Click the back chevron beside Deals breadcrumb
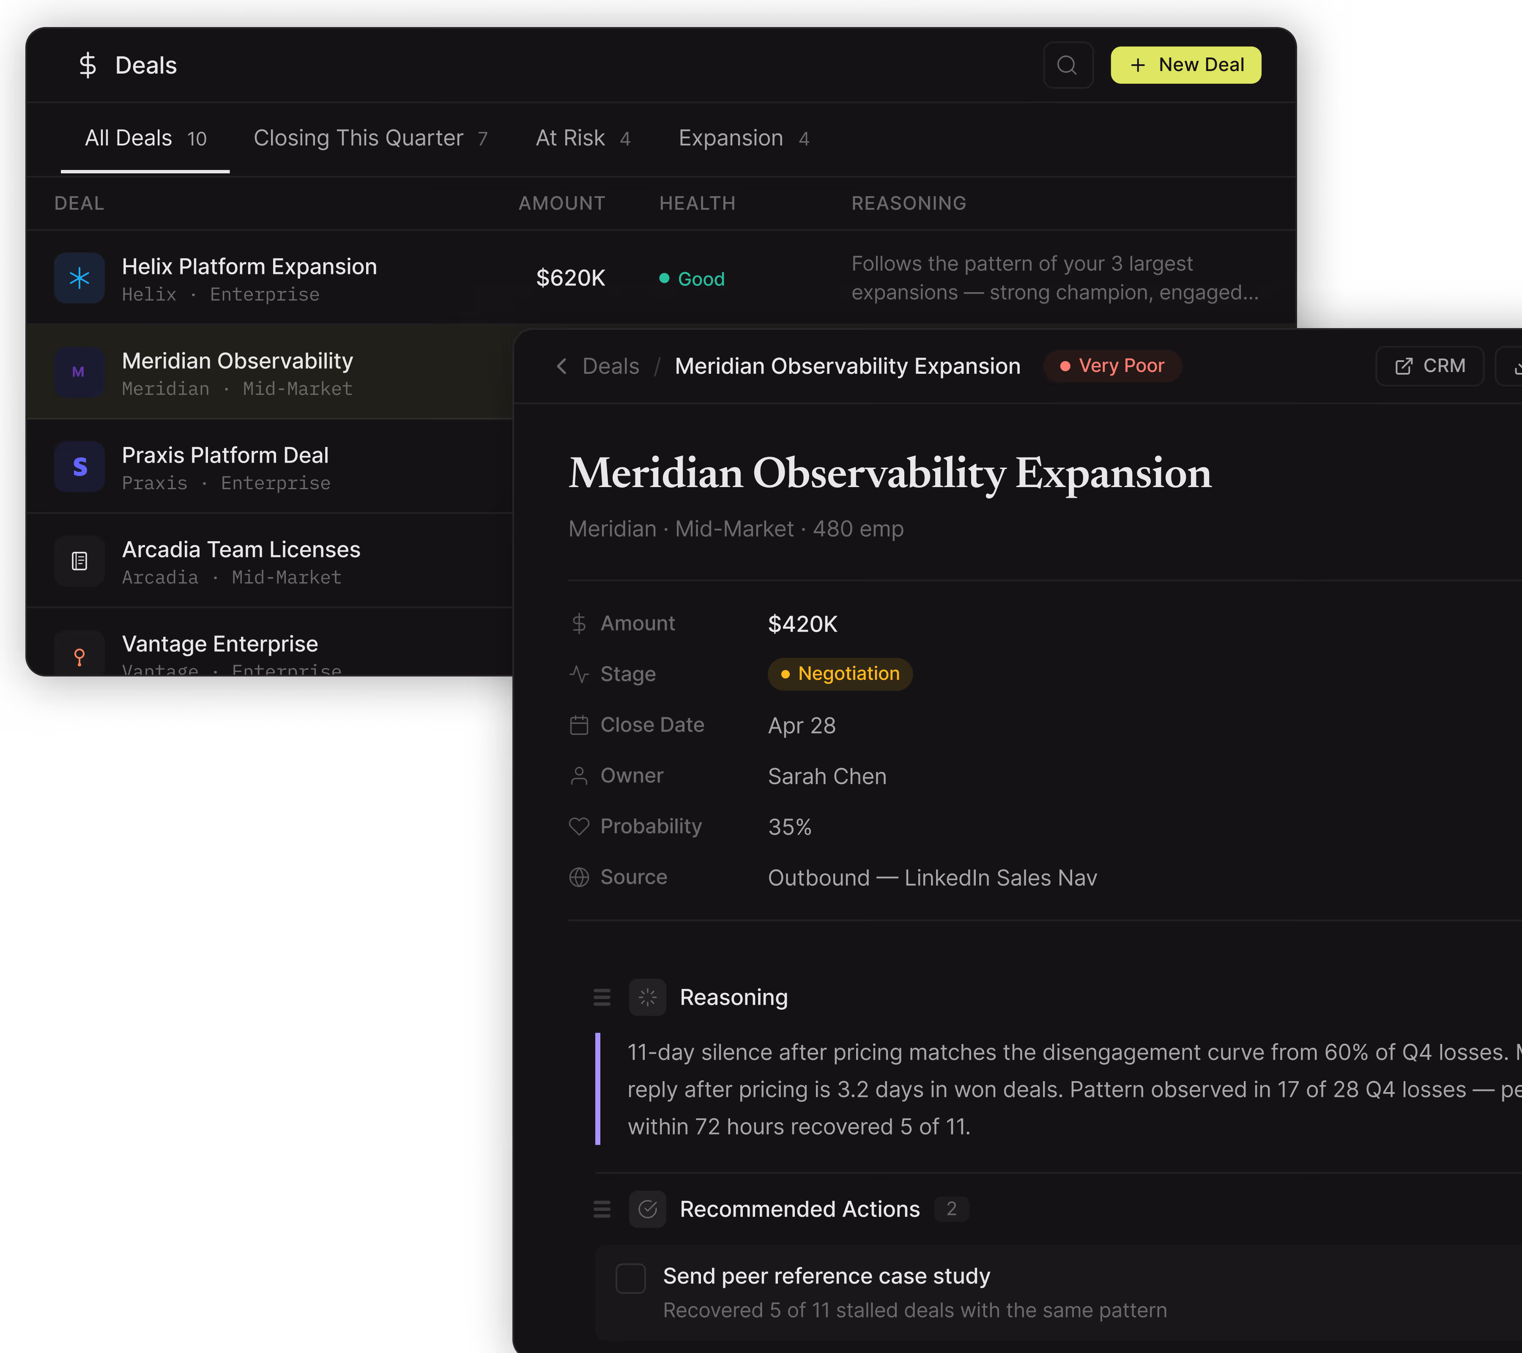1522x1353 pixels. coord(562,366)
